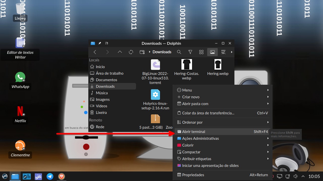This screenshot has width=323, height=181.
Task: Open the volume tray icon
Action: [296, 176]
